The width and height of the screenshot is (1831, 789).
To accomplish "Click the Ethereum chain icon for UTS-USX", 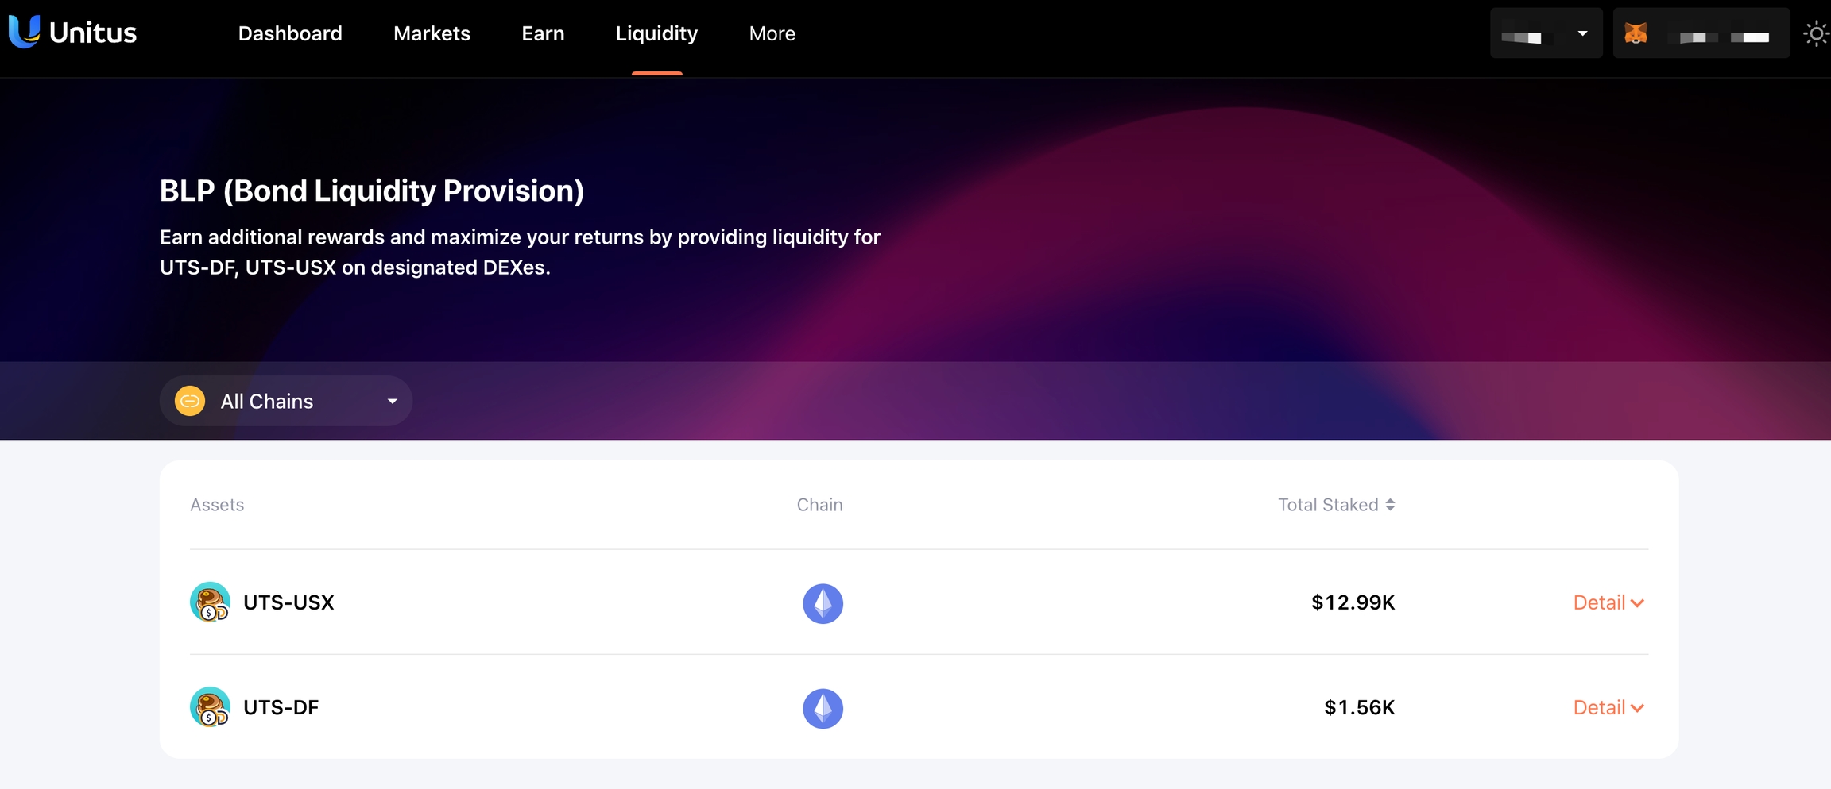I will 823,603.
